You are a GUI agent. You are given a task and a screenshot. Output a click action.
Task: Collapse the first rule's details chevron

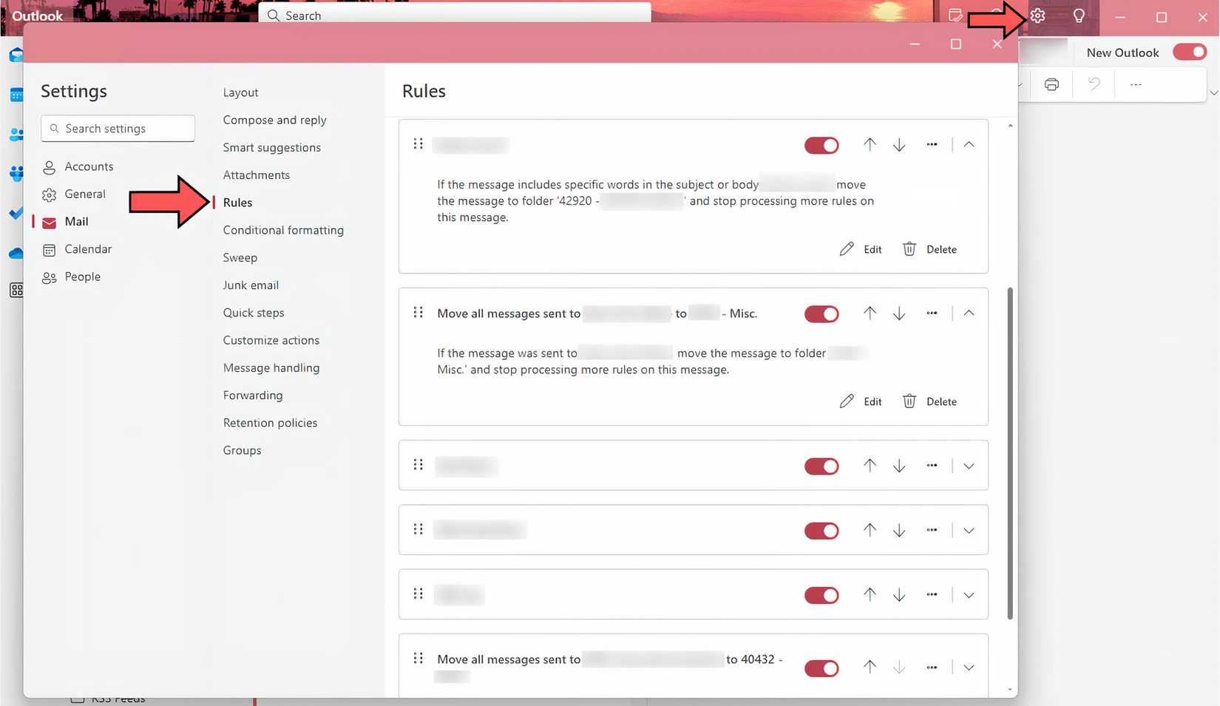(x=969, y=144)
